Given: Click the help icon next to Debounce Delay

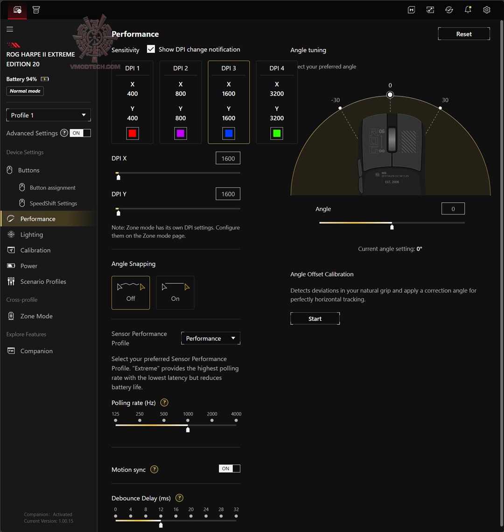Looking at the screenshot, I should pos(179,498).
